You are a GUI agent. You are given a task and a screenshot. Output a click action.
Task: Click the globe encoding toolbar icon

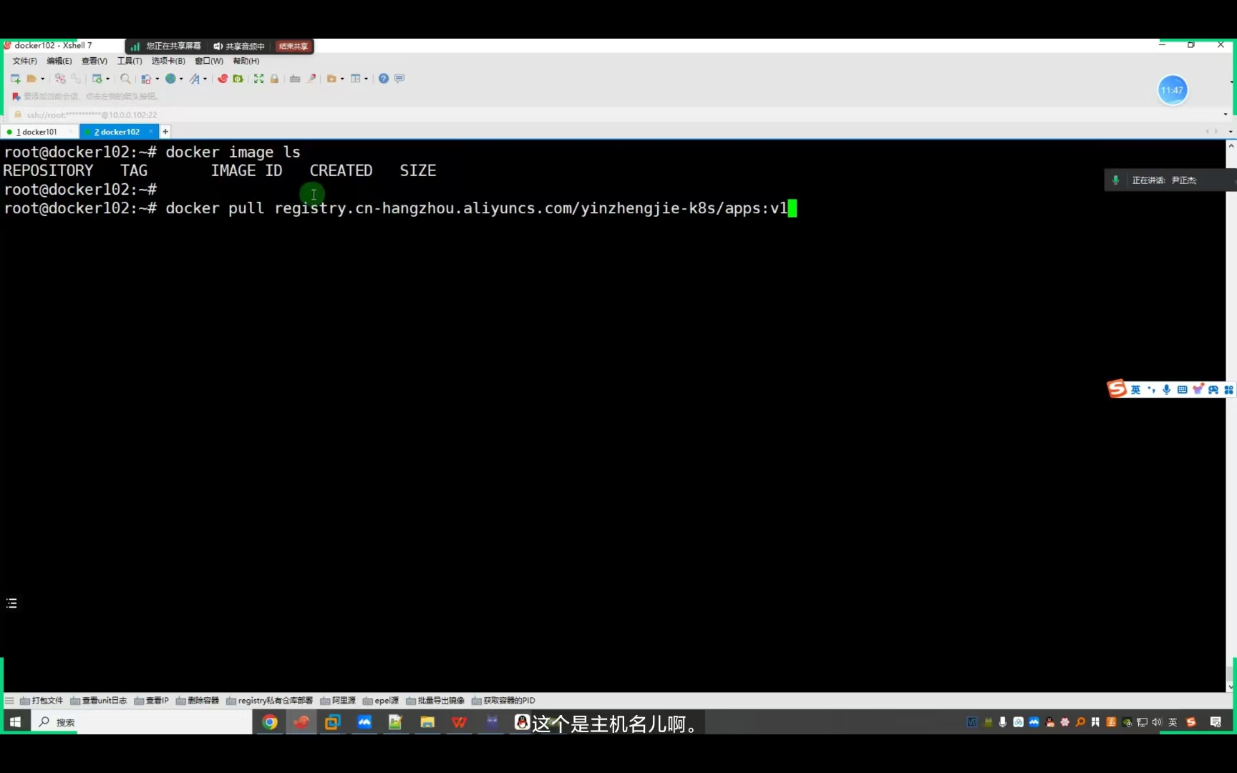pyautogui.click(x=170, y=79)
